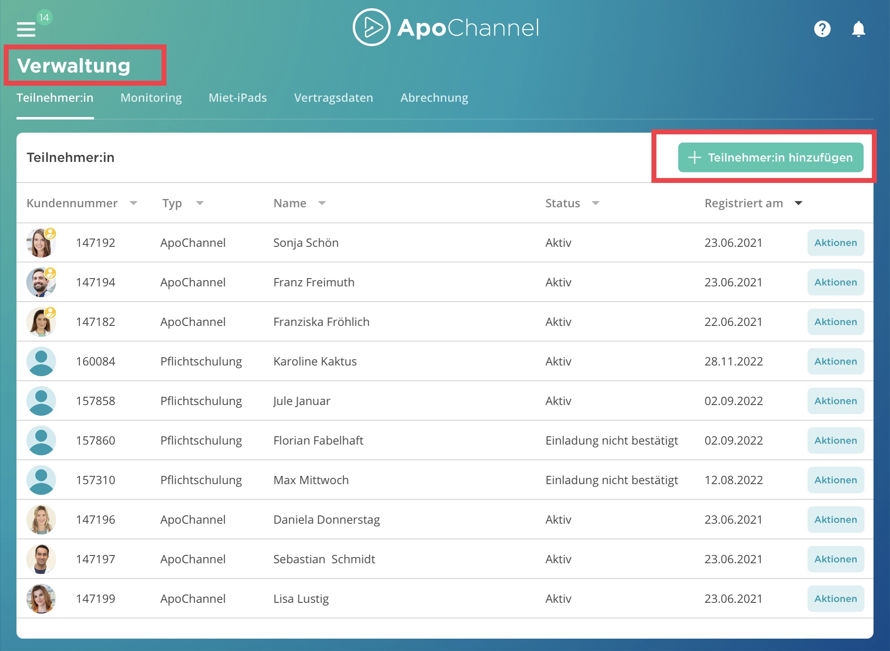The width and height of the screenshot is (890, 651).
Task: Open the Typ column filter arrow
Action: click(x=200, y=203)
